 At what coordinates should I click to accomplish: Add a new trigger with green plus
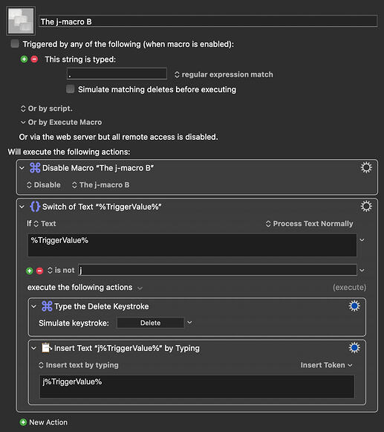pos(25,59)
